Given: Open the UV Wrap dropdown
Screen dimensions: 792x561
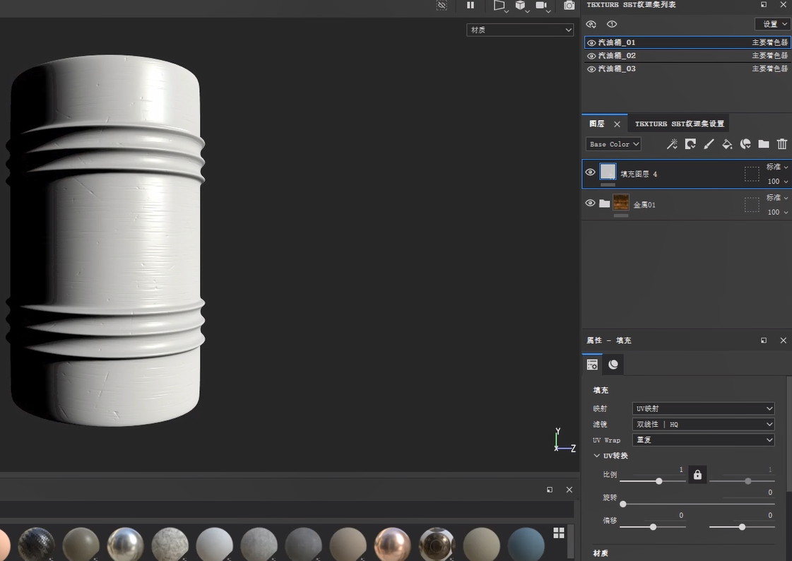Looking at the screenshot, I should 703,440.
